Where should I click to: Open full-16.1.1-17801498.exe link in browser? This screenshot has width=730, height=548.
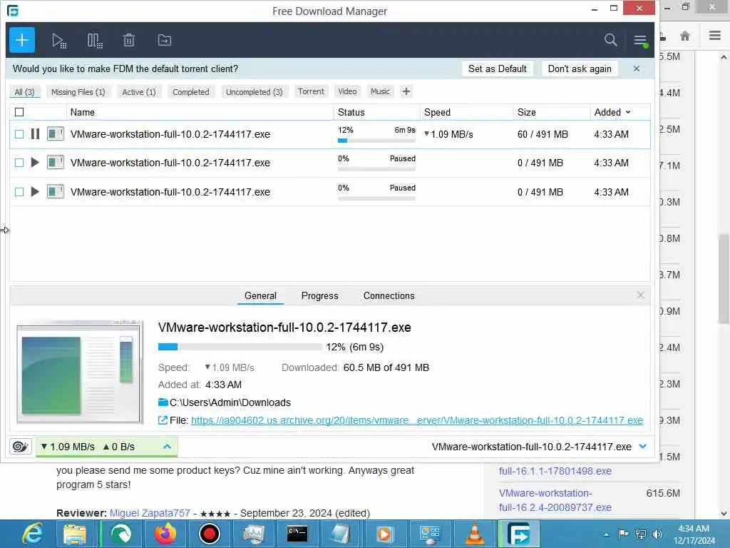point(555,471)
